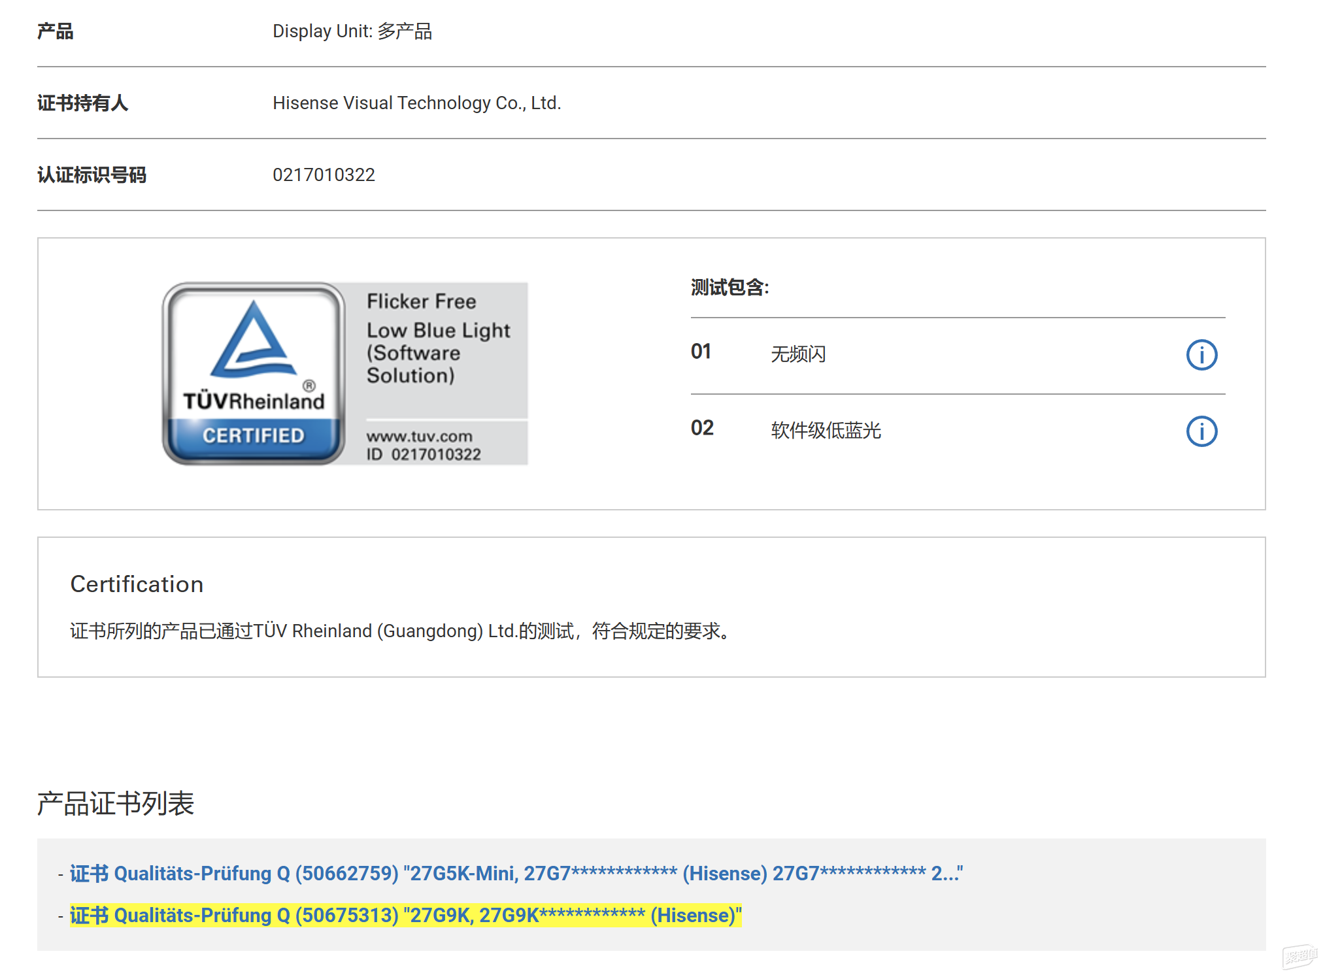Select certification ID number 0217010322

(324, 174)
